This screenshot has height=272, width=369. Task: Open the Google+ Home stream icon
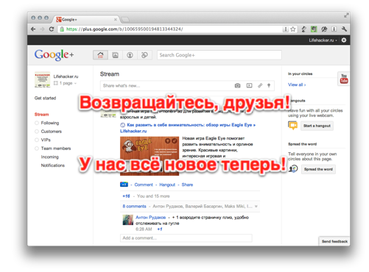coord(100,55)
